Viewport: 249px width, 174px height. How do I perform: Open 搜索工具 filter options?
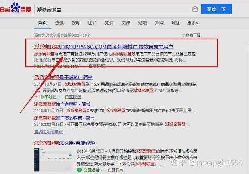(191, 35)
